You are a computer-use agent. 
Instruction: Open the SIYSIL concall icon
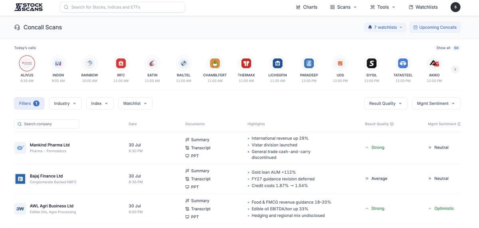tap(372, 63)
